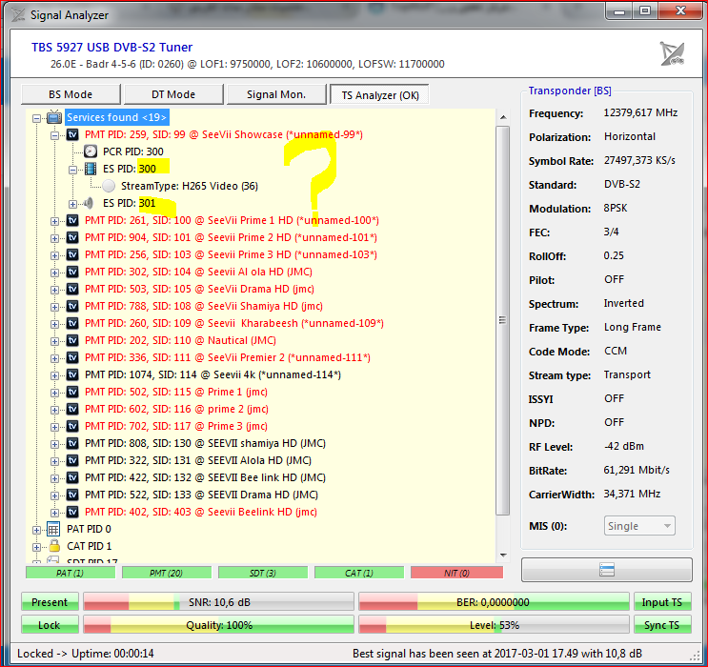Click the satellite dish icon in the header
708x667 pixels.
pos(672,53)
